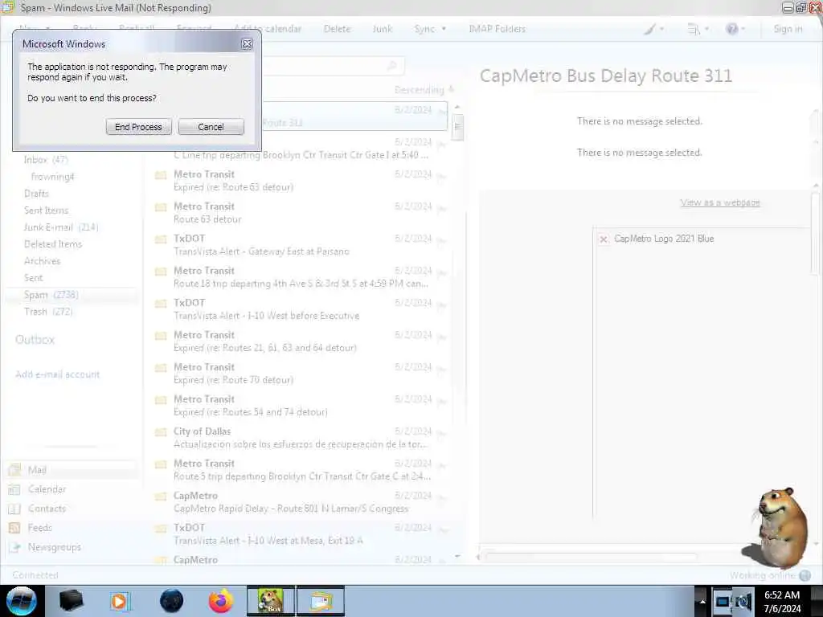The height and width of the screenshot is (617, 823).
Task: Expand the menus icon dropdown arrow
Action: coord(706,29)
